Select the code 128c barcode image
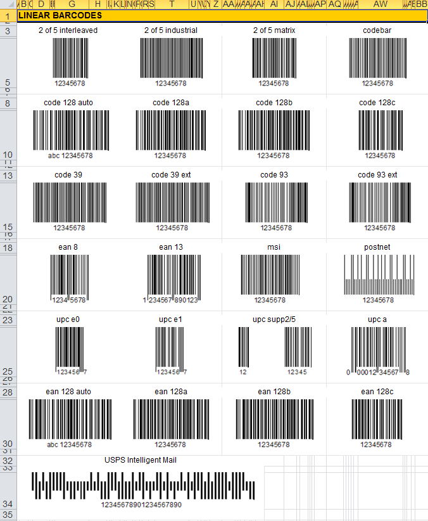428x521 pixels. [381, 131]
